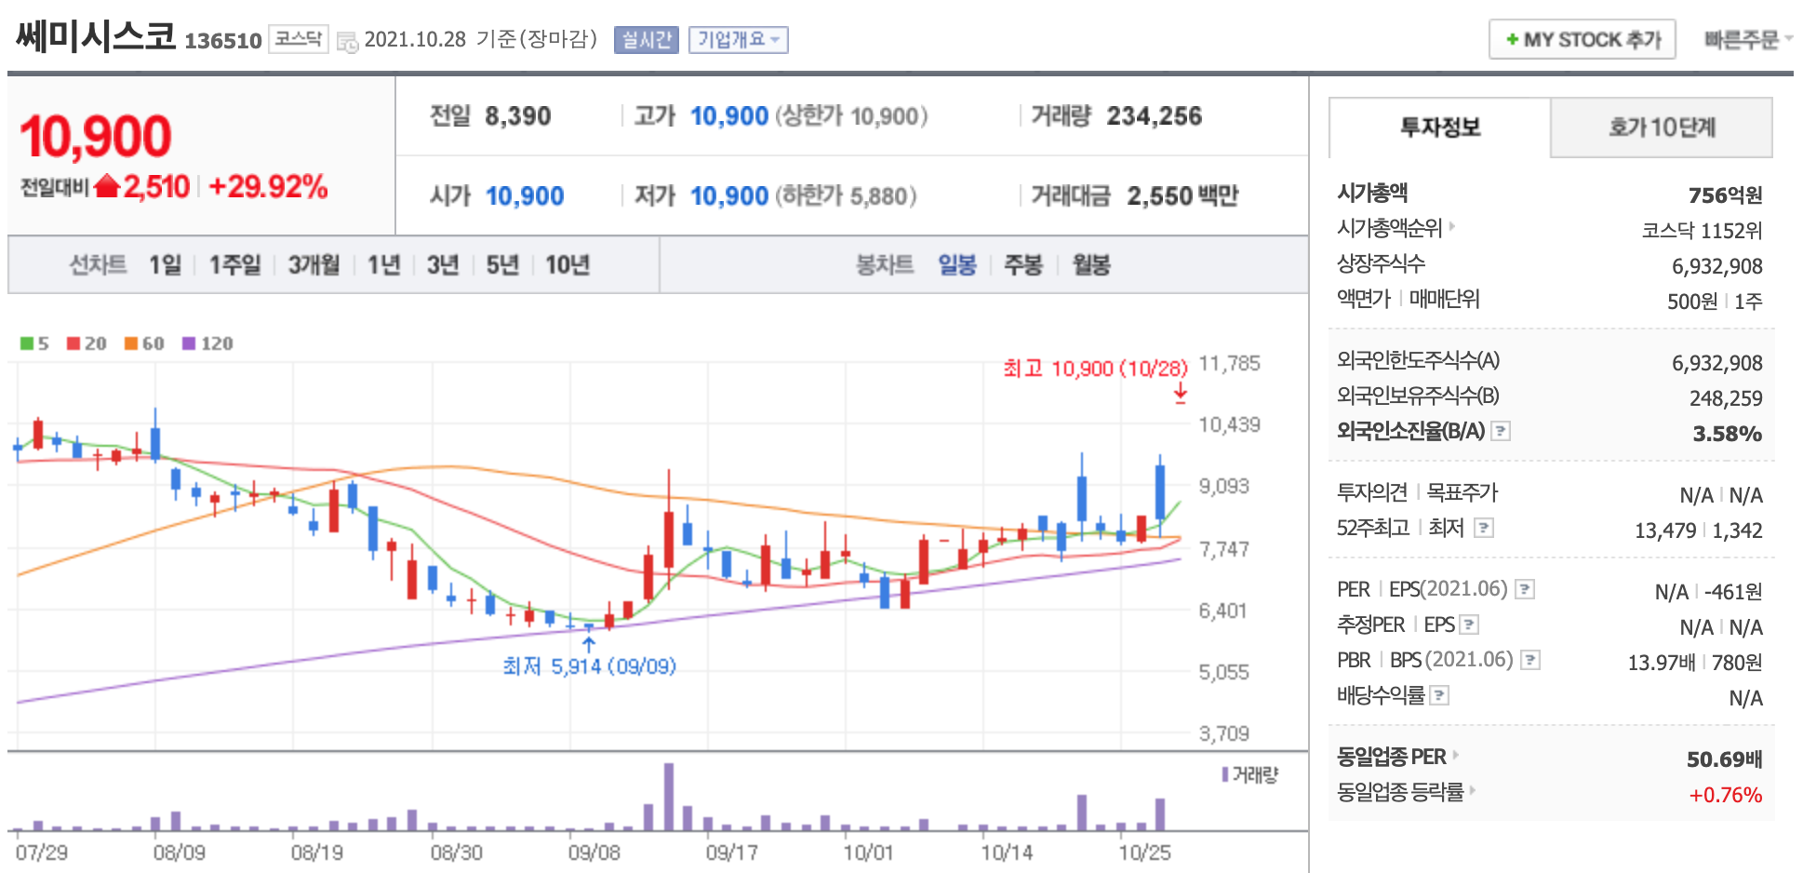Click the red 20-day moving average legend

click(x=87, y=343)
